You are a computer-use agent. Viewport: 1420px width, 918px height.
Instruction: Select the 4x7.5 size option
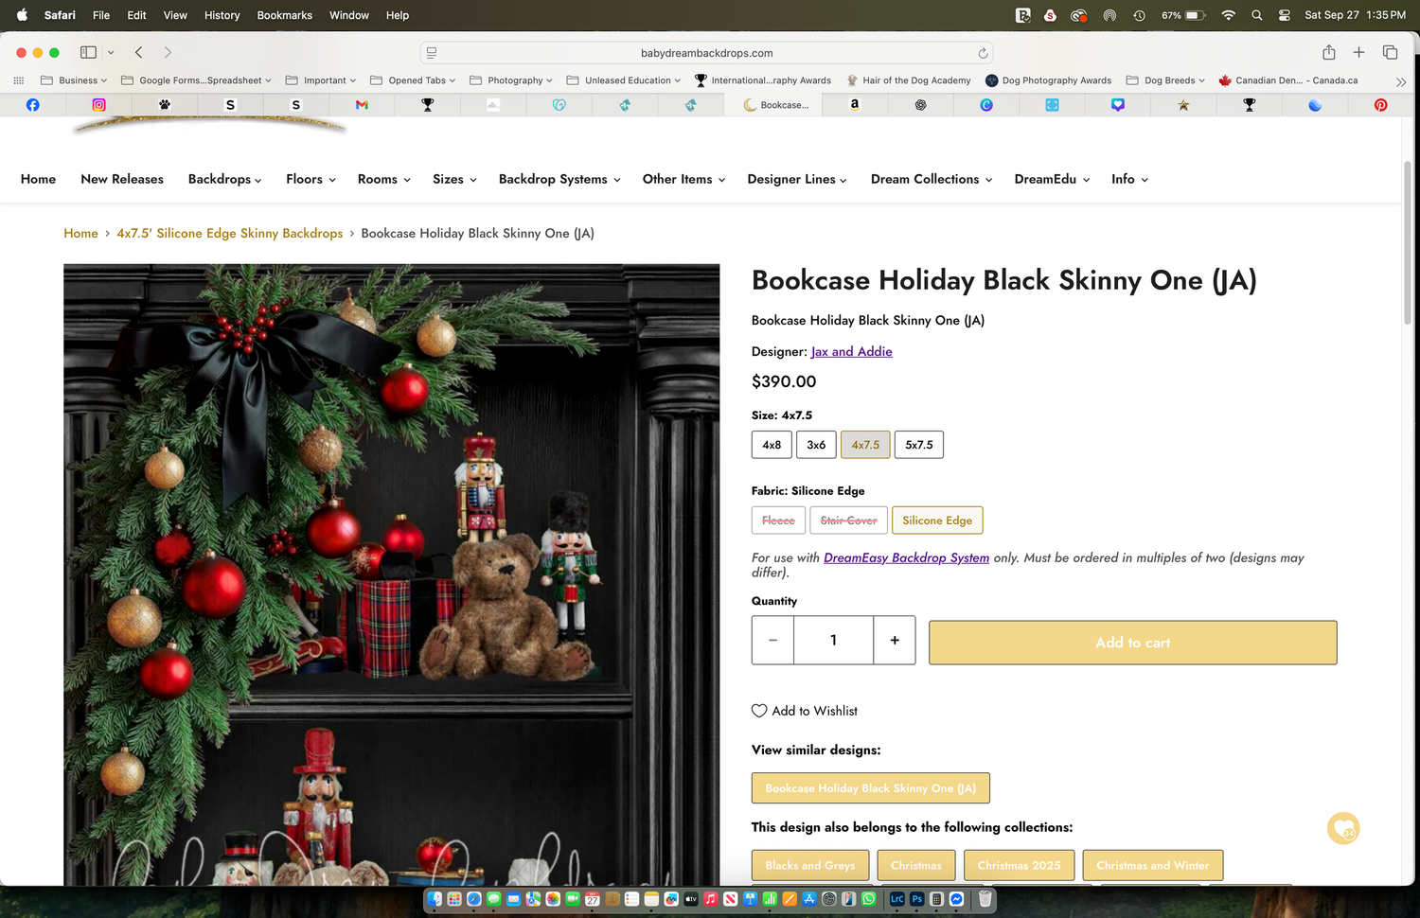865,445
